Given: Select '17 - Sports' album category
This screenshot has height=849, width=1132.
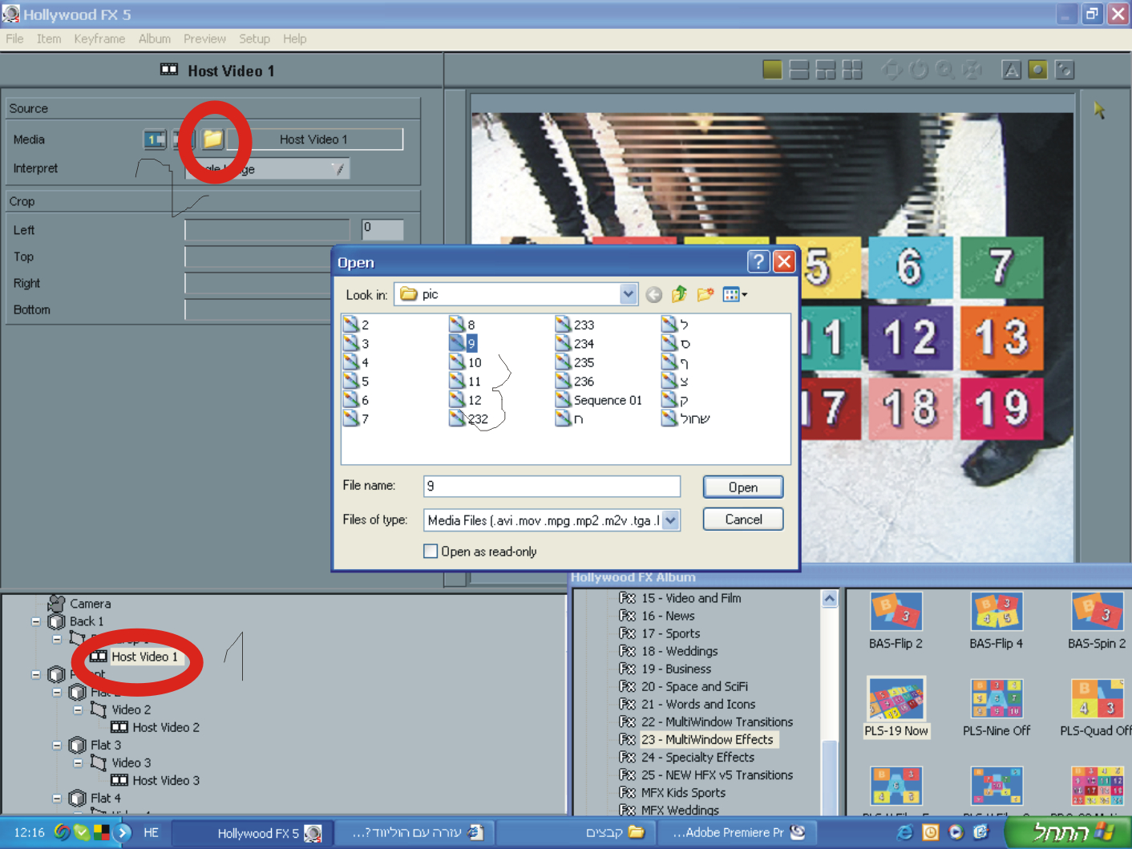Looking at the screenshot, I should point(670,633).
